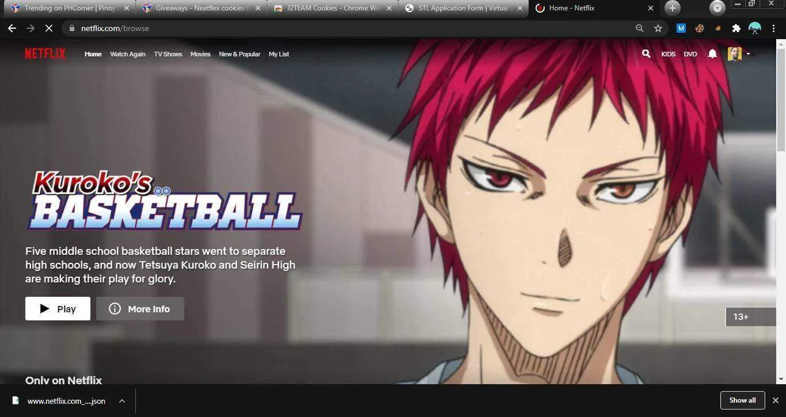Open More Info for Kuroko's Basketball

pyautogui.click(x=140, y=309)
